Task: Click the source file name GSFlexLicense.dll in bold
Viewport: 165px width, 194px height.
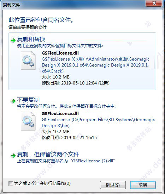Action: coord(60,53)
